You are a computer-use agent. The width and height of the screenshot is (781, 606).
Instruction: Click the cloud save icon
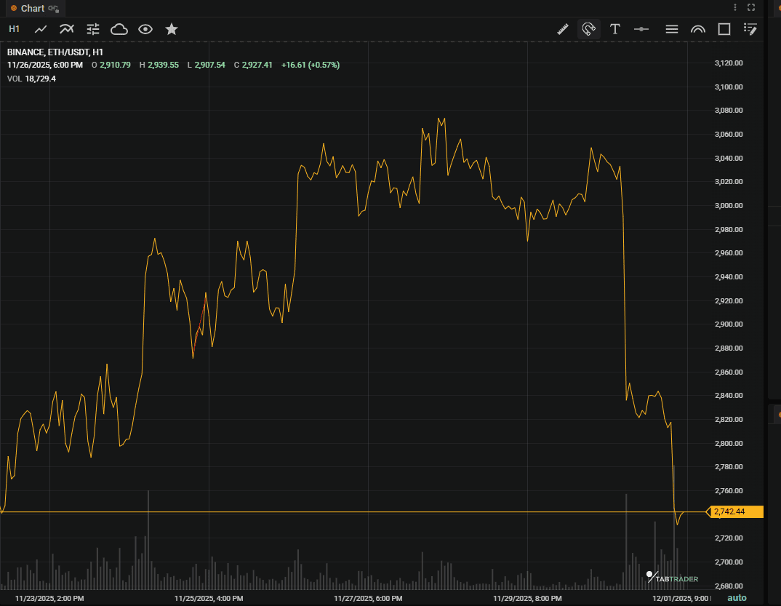(119, 29)
